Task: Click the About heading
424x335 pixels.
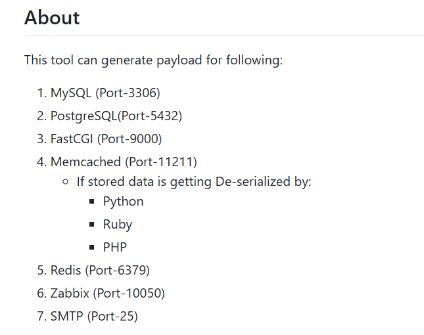Action: [x=52, y=17]
